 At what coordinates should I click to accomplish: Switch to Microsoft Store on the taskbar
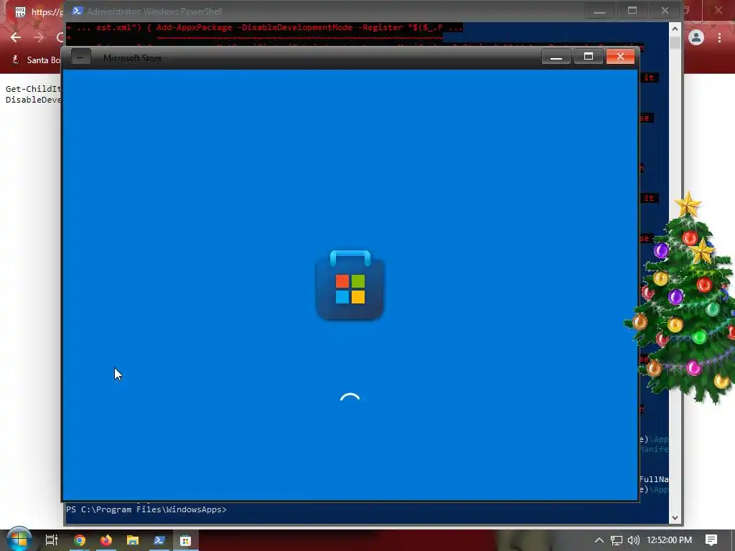pyautogui.click(x=186, y=540)
